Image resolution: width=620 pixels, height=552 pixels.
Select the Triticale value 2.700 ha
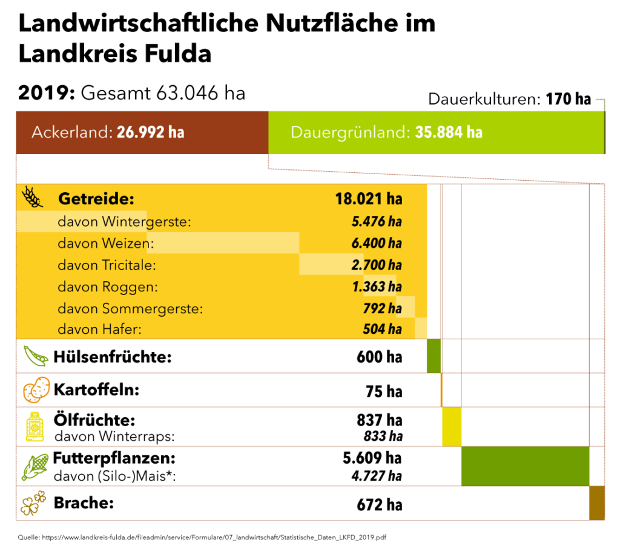click(x=377, y=265)
